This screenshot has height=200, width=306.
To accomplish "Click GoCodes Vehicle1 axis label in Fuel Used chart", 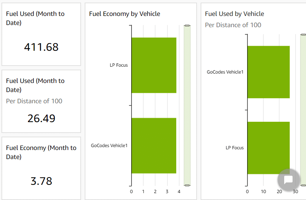I will point(225,72).
